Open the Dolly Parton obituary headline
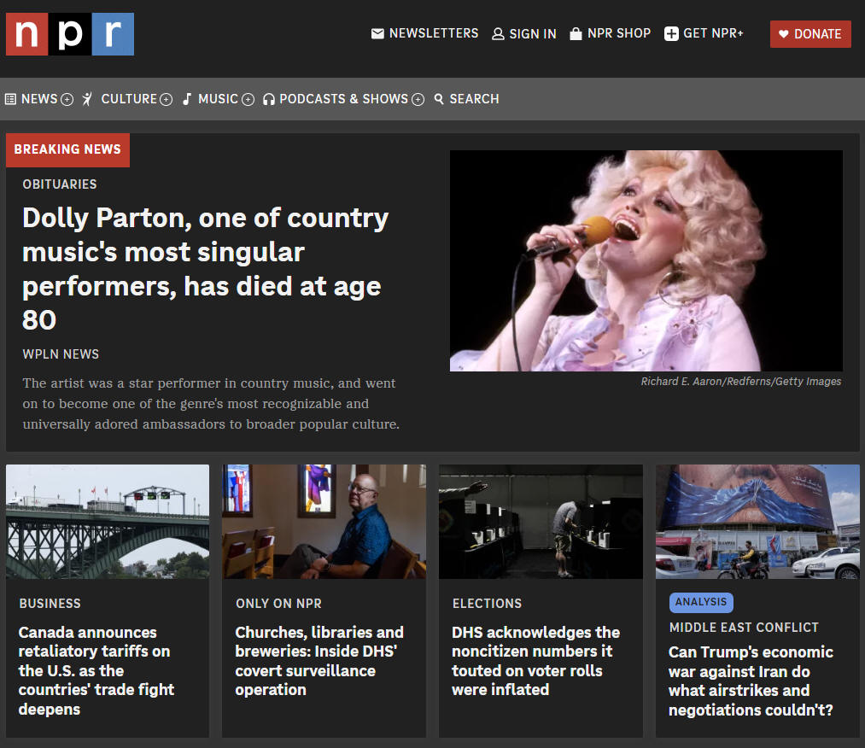Screen dimensions: 865x748 point(205,269)
